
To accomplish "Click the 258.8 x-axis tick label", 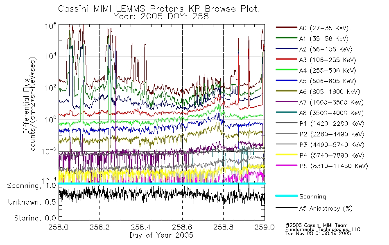I will 223,227.
